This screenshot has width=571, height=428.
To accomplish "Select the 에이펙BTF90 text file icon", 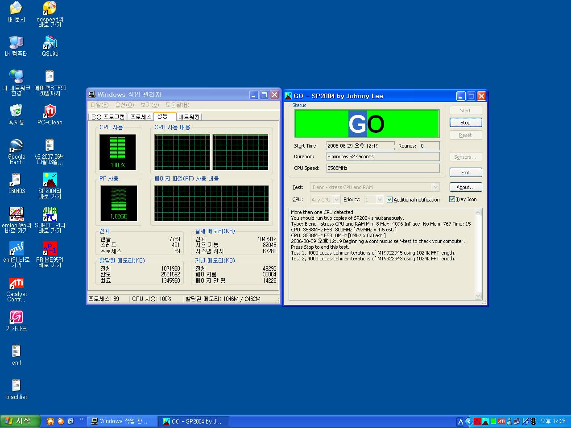I will click(50, 83).
